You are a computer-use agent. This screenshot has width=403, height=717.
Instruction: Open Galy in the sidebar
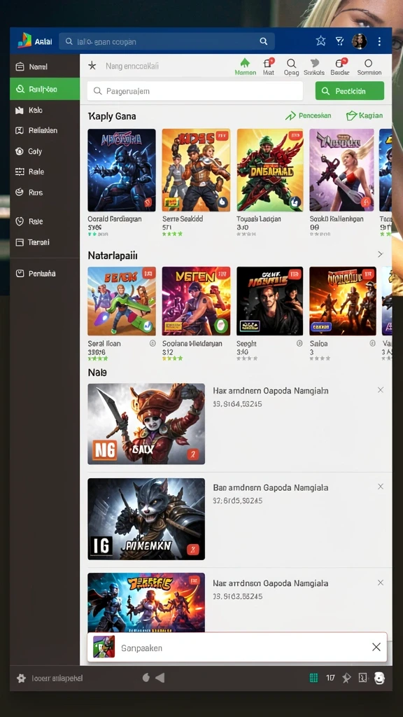(45, 151)
